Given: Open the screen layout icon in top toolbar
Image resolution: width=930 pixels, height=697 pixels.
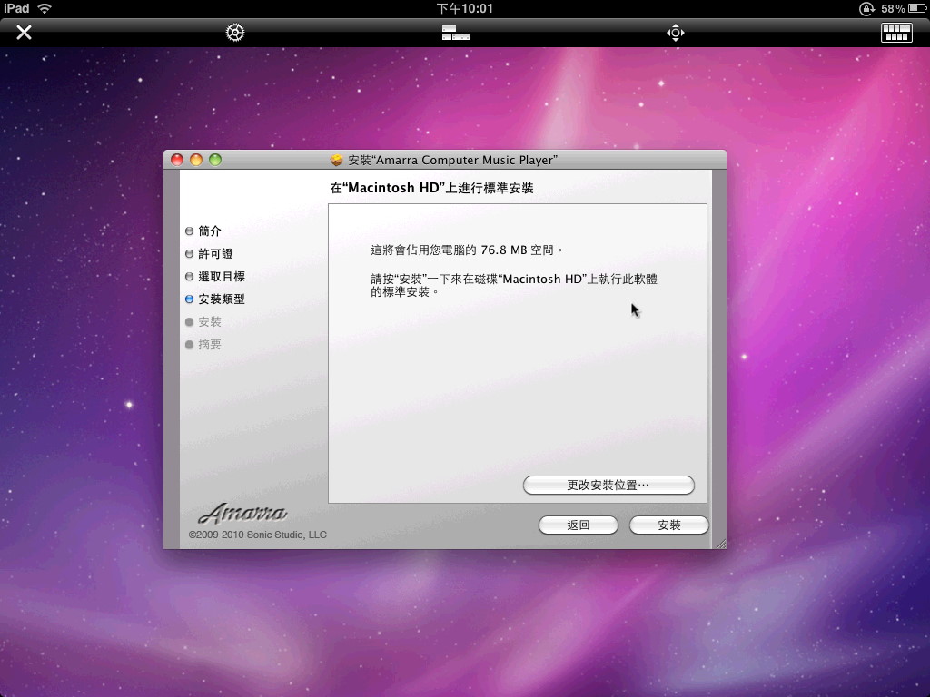Looking at the screenshot, I should tap(456, 33).
